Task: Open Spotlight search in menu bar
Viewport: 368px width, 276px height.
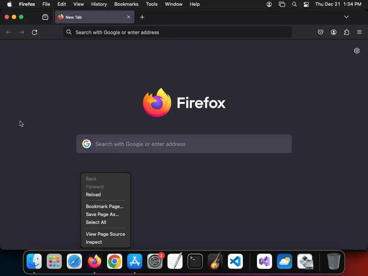Action: click(294, 4)
